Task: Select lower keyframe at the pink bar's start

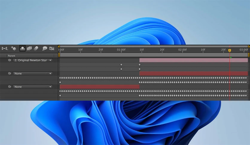Action: coord(140,69)
